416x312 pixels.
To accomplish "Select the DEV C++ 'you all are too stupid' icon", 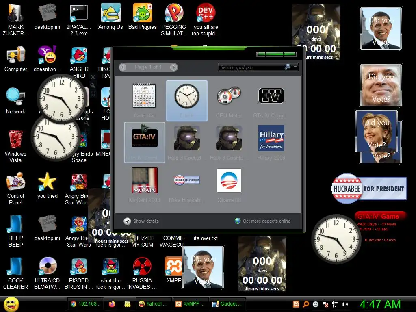I will pos(206,19).
